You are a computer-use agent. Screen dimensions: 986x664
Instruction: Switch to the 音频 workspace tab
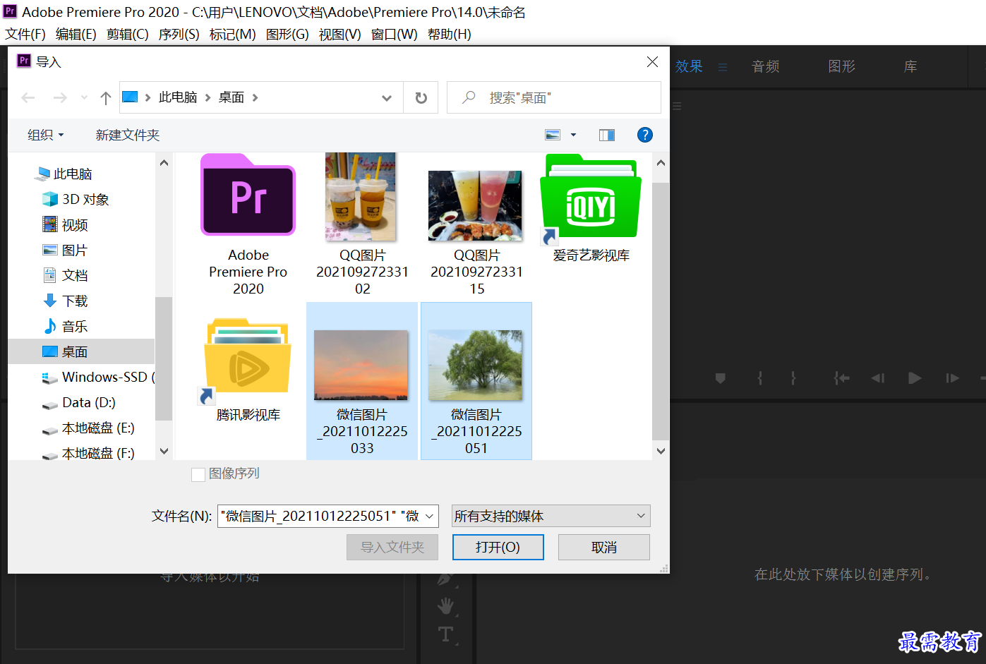[766, 66]
